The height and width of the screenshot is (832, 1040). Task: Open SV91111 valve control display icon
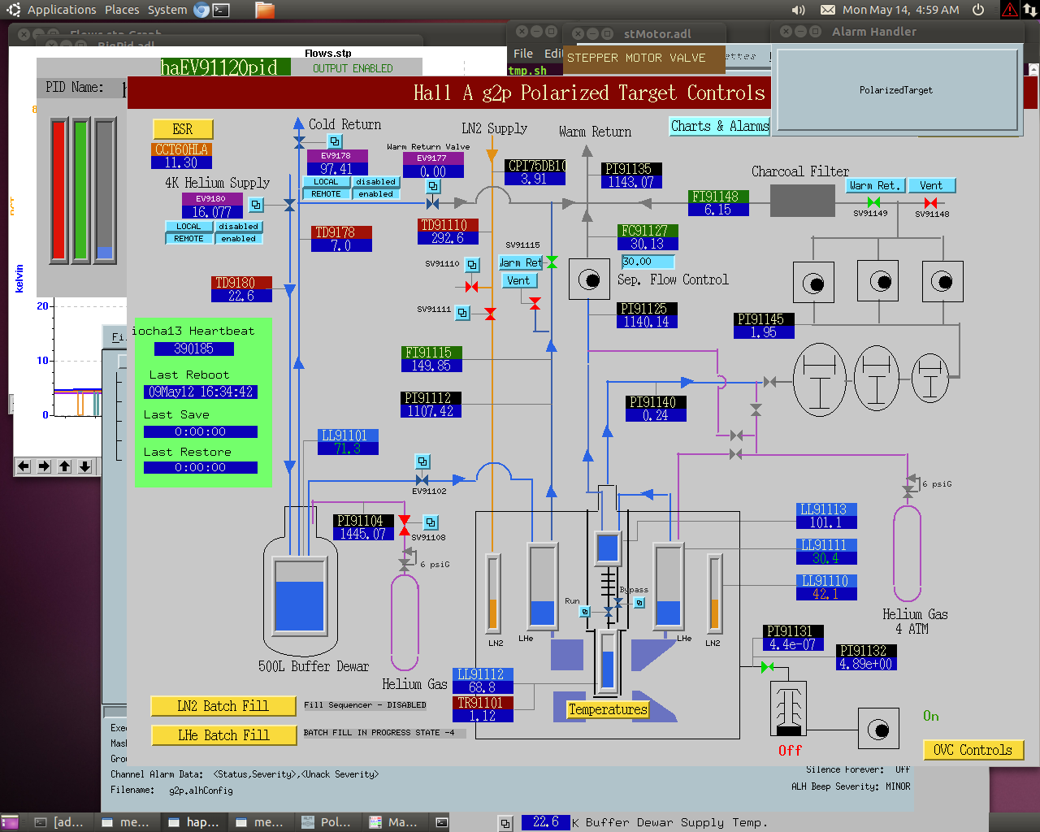(462, 312)
